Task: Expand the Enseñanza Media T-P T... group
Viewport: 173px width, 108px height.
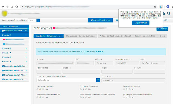Action: pyautogui.click(x=14, y=79)
